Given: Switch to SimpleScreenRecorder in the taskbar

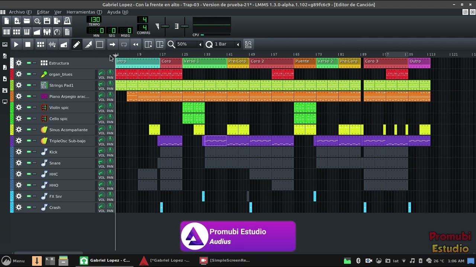Looking at the screenshot, I should [x=225, y=260].
